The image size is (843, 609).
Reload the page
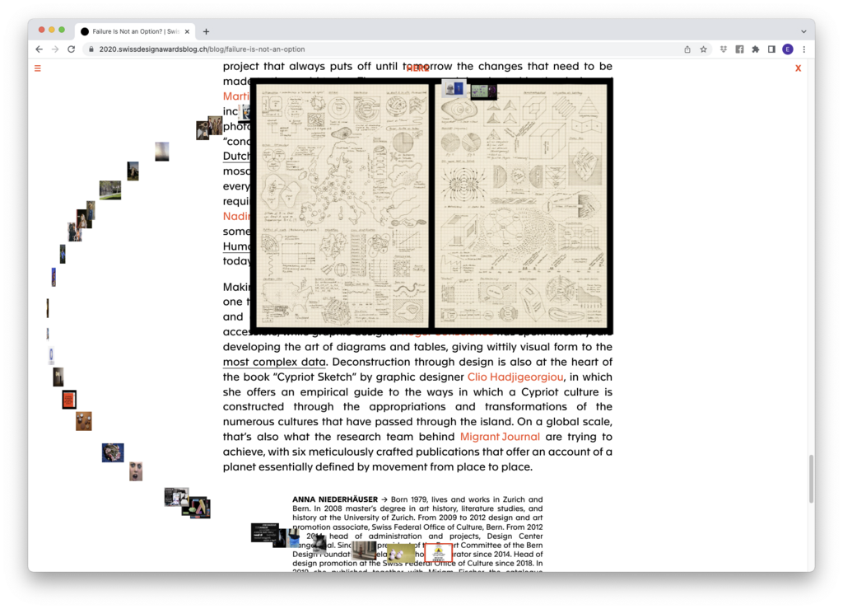click(71, 49)
